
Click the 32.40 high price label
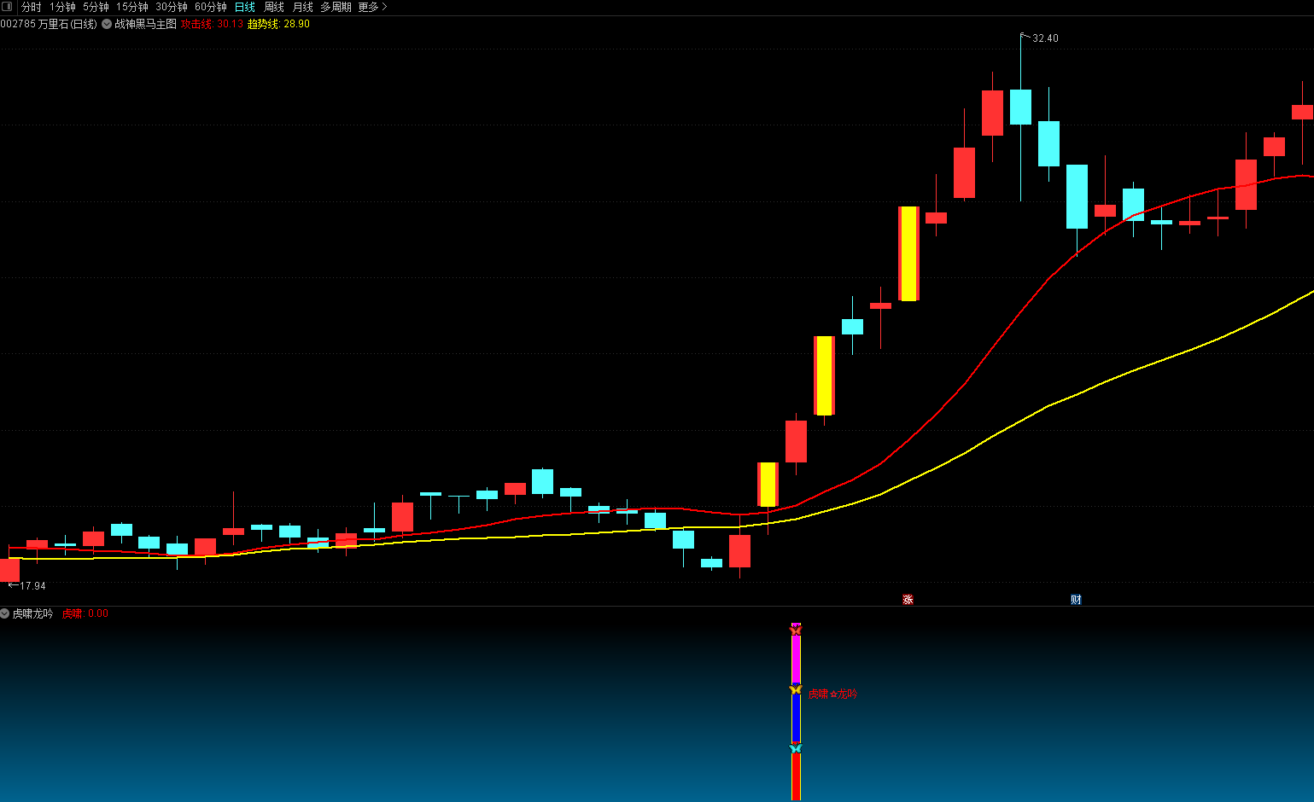pos(1045,38)
